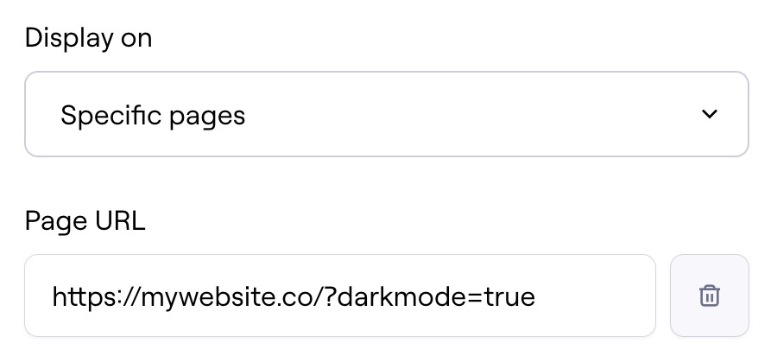
Task: Click the Page URL label
Action: click(85, 222)
